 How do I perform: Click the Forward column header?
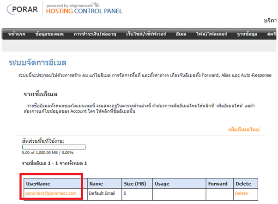218,183
